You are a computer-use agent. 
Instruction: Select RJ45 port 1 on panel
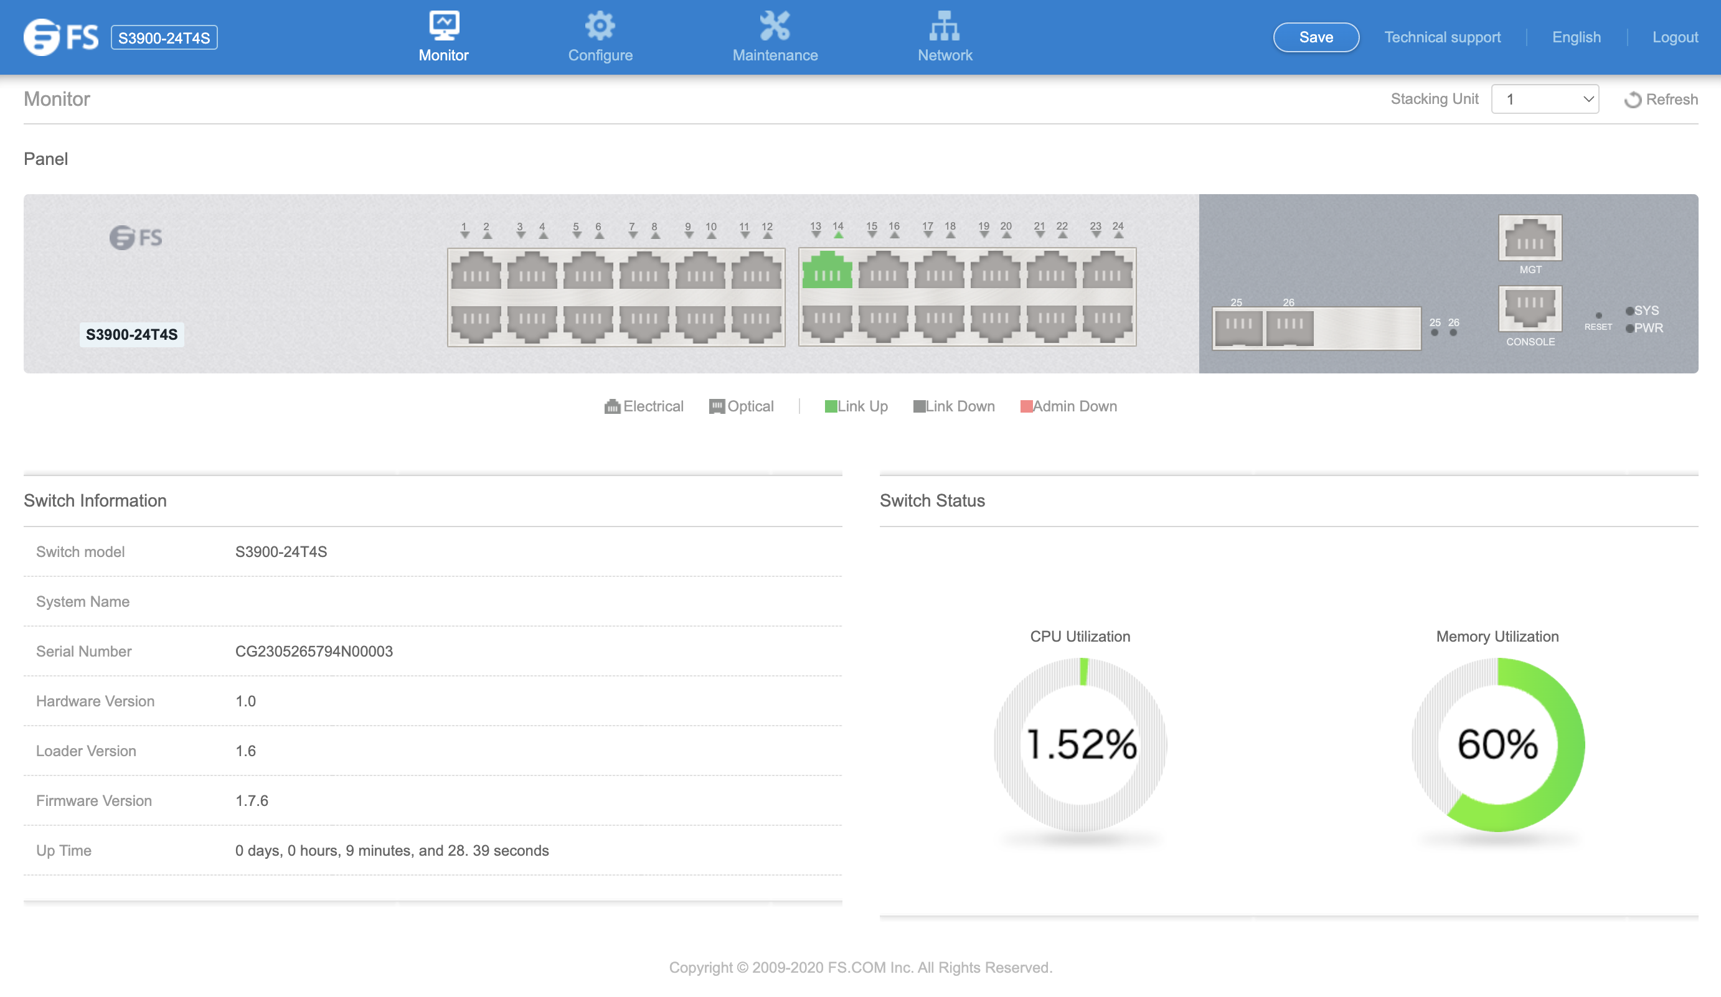476,269
